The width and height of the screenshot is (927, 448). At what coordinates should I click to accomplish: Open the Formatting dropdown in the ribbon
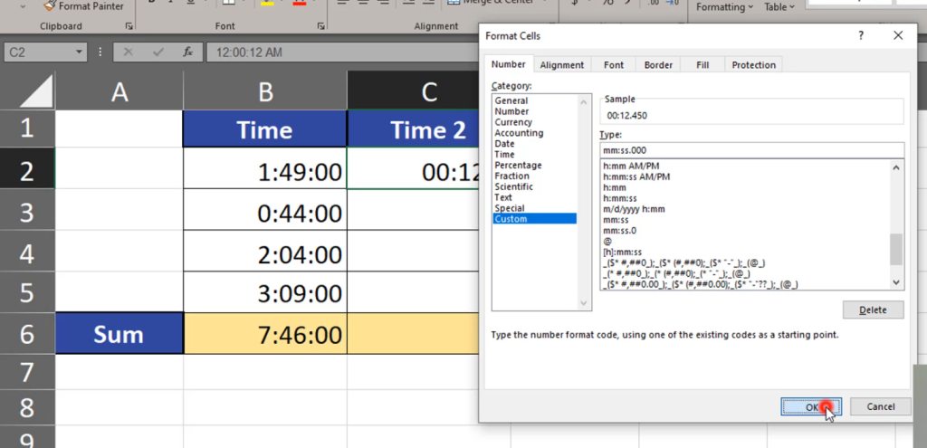[724, 7]
